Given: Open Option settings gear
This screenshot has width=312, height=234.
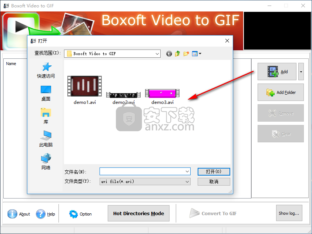Looking at the screenshot, I should coord(73,214).
